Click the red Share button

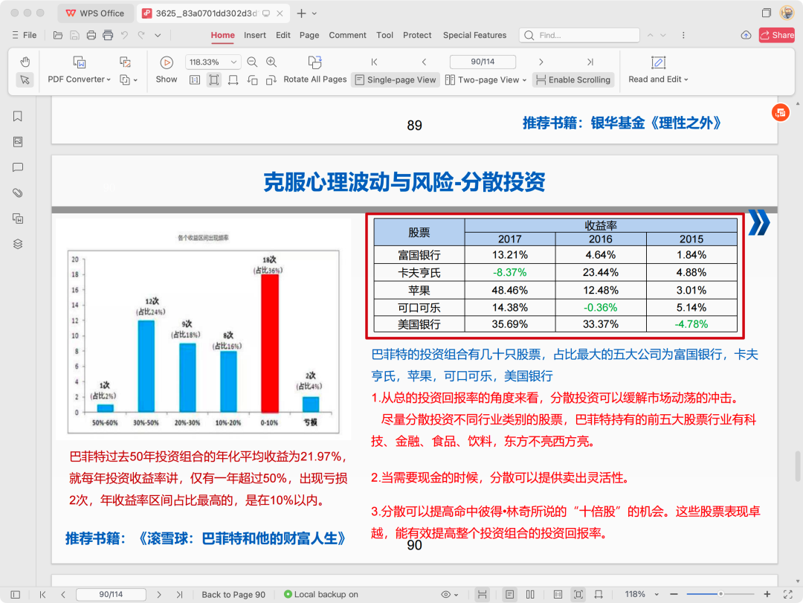pyautogui.click(x=776, y=35)
